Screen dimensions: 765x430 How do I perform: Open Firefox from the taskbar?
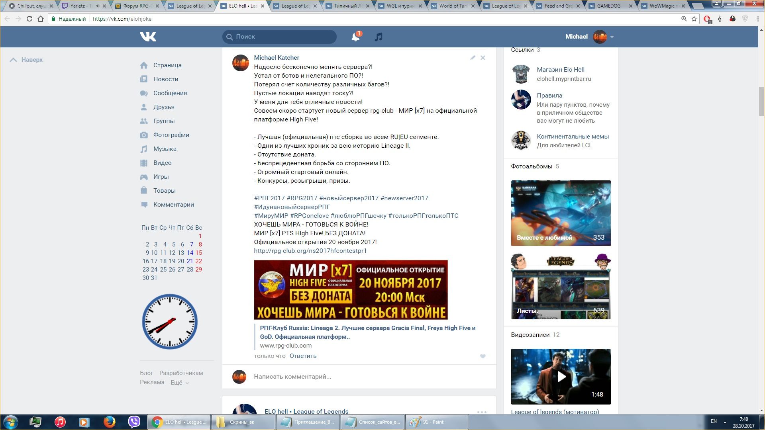coord(109,422)
